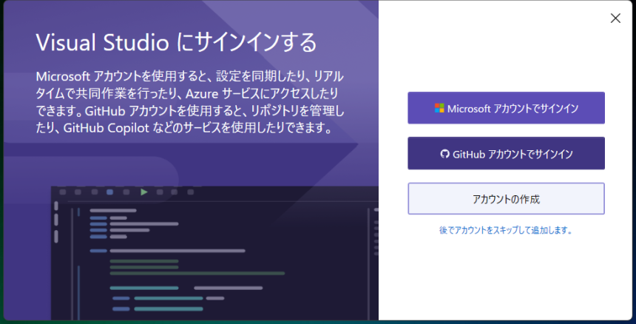Skip sign-in via 後でアカウントをスキップして追加します link
Viewport: 636px width, 324px height.
(505, 230)
